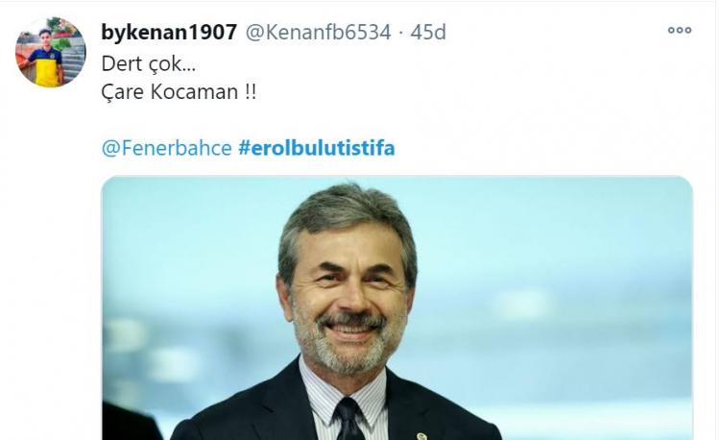Open bykenan1907's round profile avatar
Viewport: 720px width, 440px height.
pyautogui.click(x=51, y=52)
